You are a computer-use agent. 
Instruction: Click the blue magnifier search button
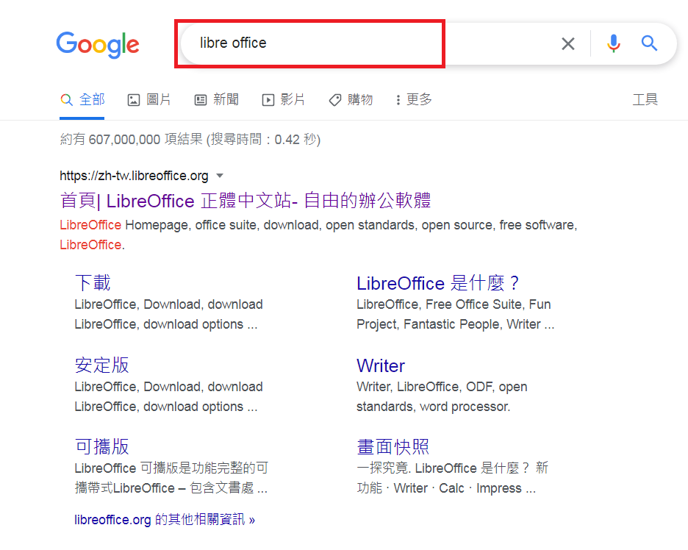[x=649, y=43]
